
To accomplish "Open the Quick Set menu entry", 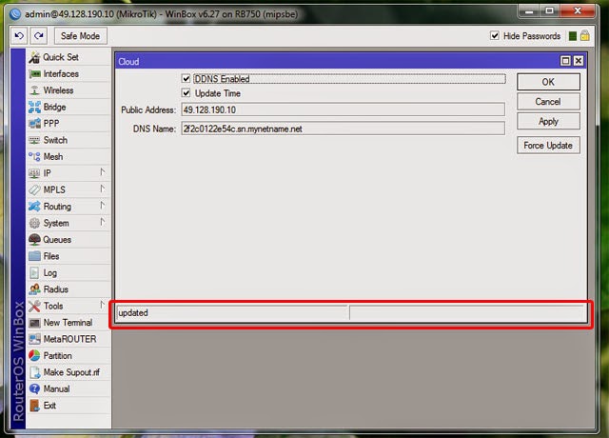I will point(69,57).
